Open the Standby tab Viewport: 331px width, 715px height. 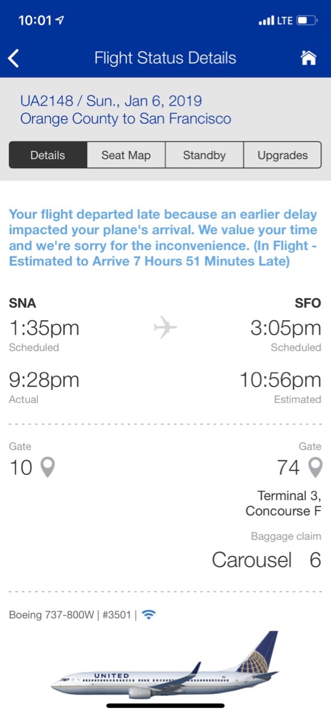point(205,155)
